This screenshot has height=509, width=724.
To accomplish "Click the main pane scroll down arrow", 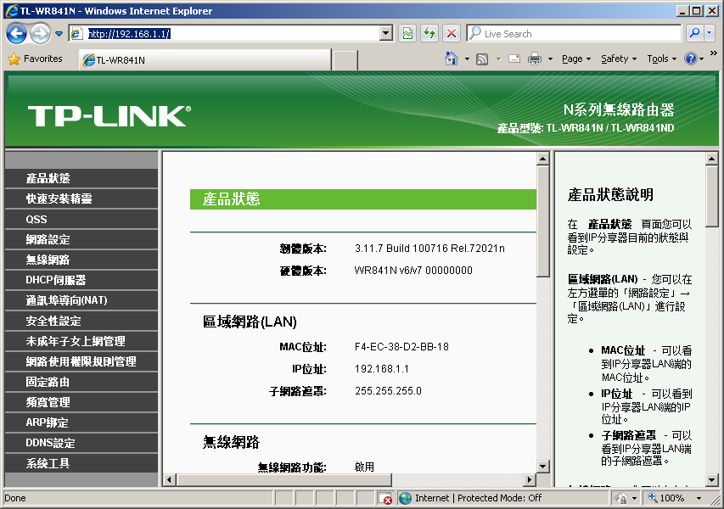I will point(543,467).
